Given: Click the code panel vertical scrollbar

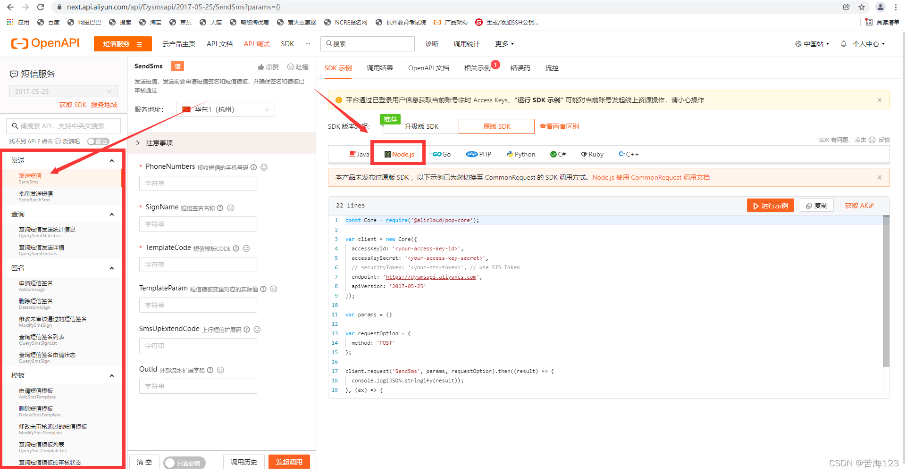Looking at the screenshot, I should (886, 291).
